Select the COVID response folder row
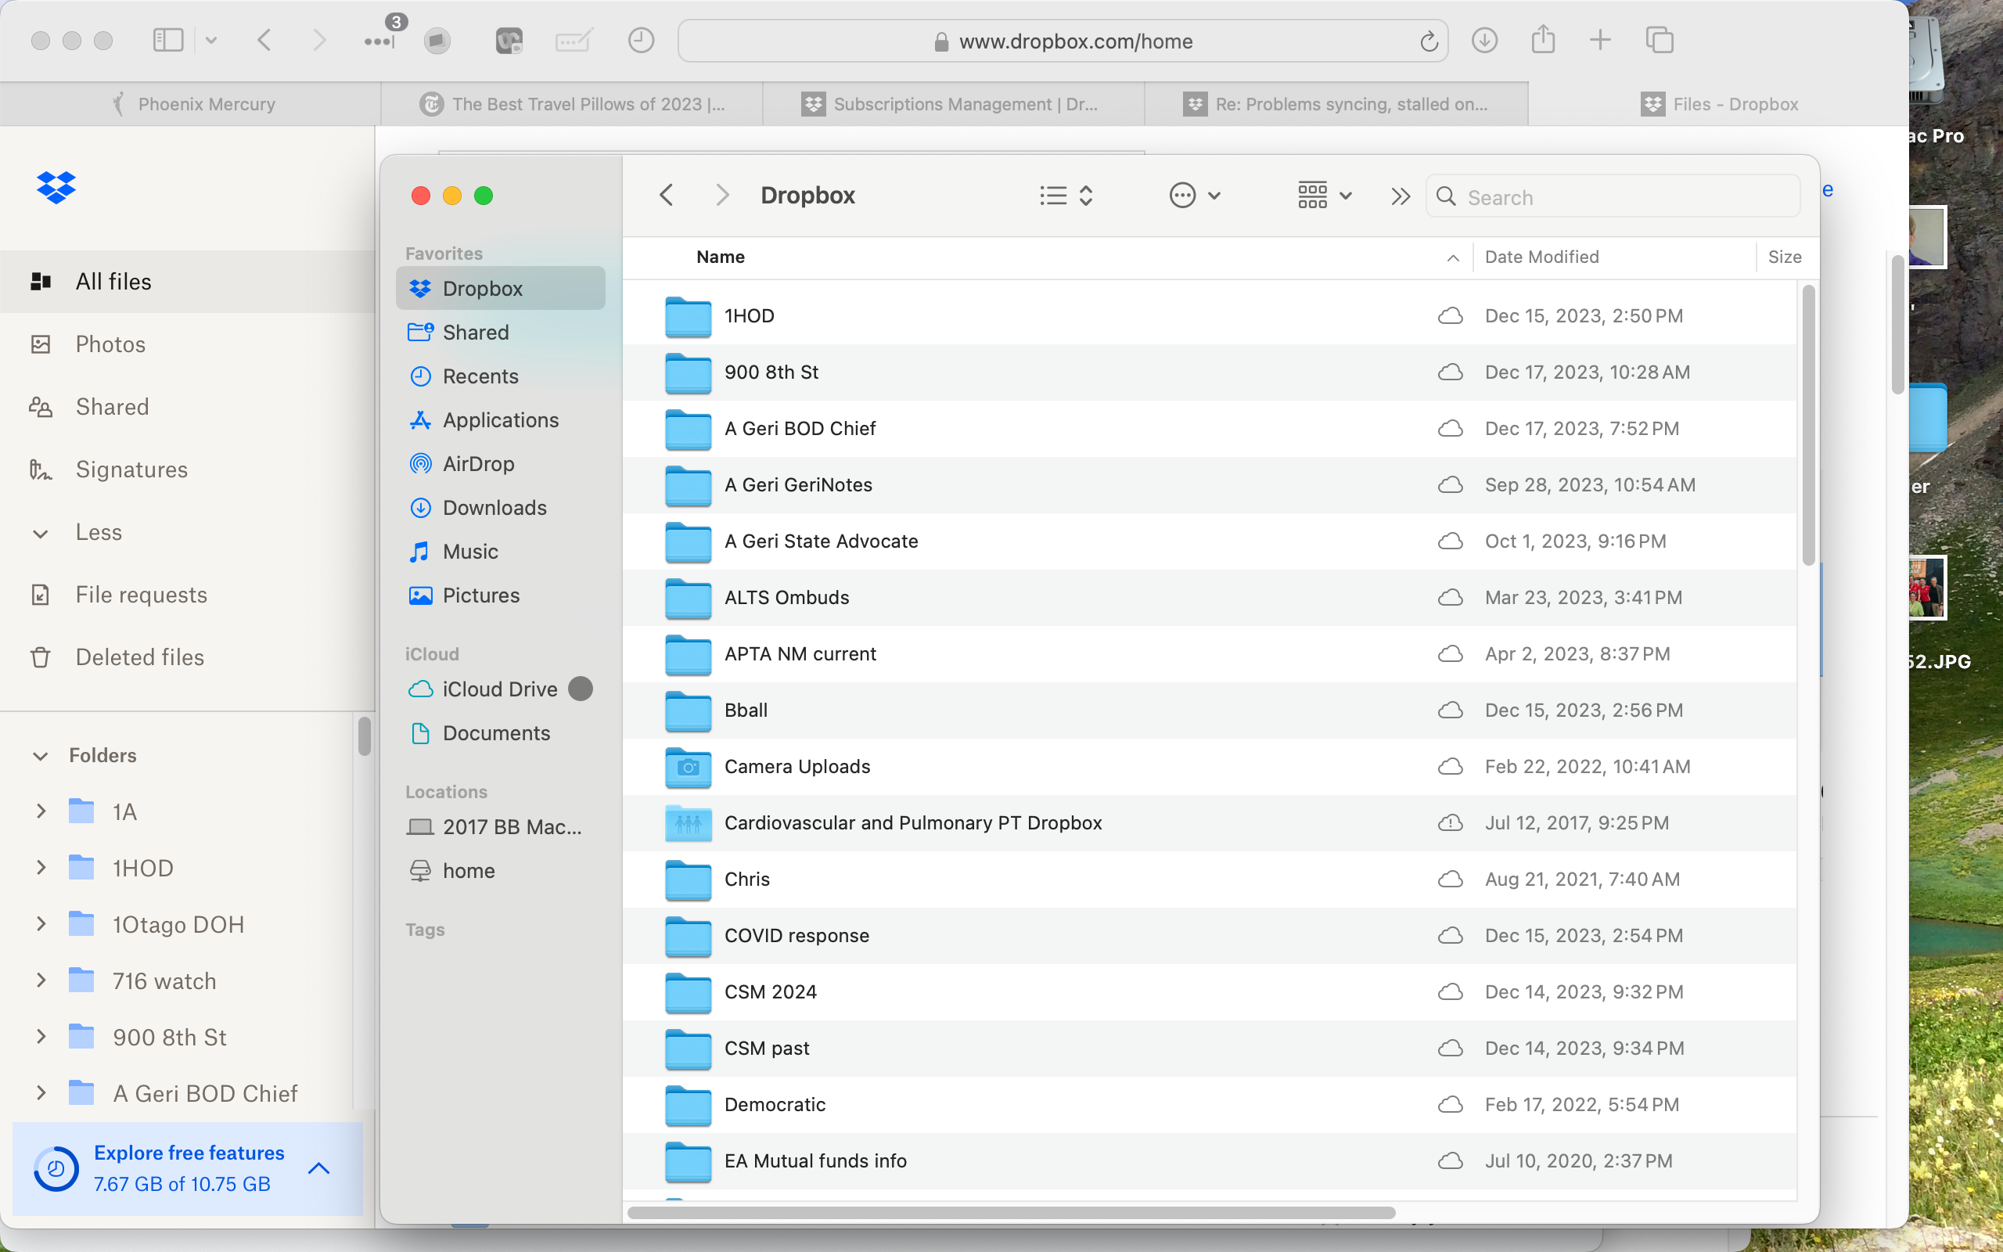2003x1252 pixels. pyautogui.click(x=1210, y=936)
